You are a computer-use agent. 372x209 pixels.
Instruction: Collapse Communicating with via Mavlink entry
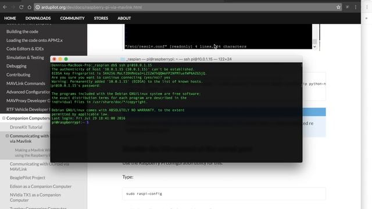(x=7, y=136)
